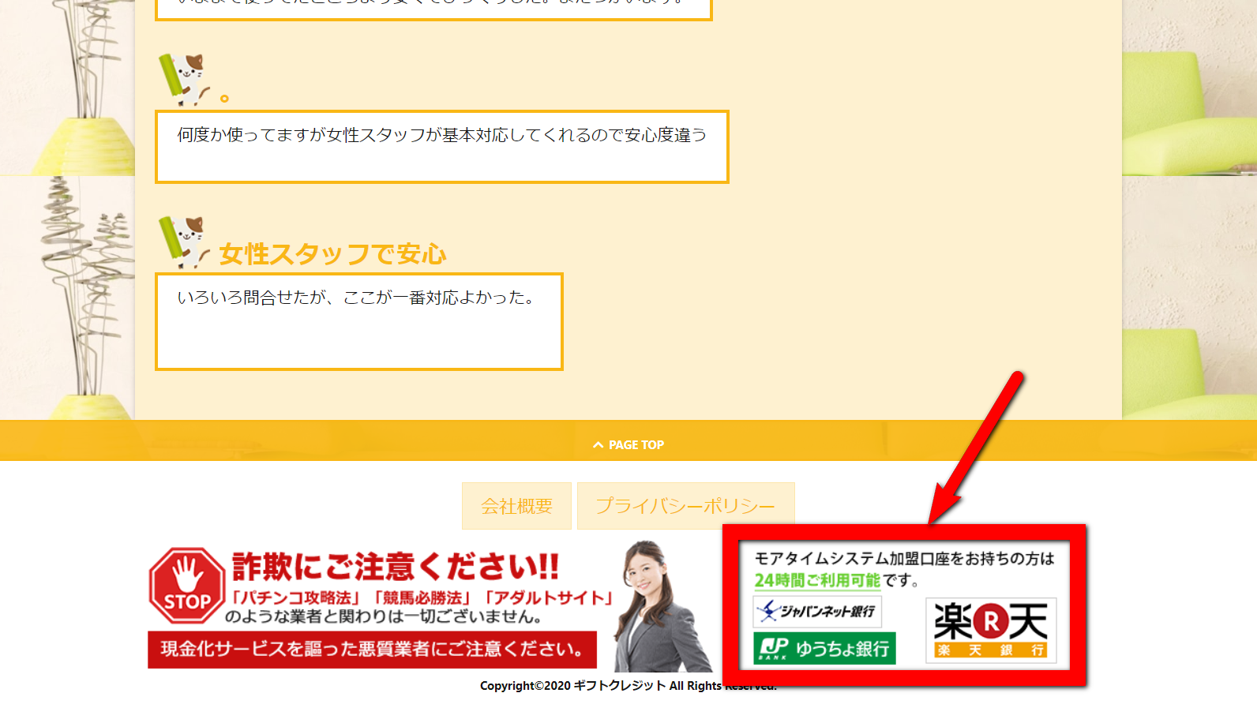The height and width of the screenshot is (723, 1257).
Task: Jump back up via PAGE TOP link
Action: click(x=636, y=445)
